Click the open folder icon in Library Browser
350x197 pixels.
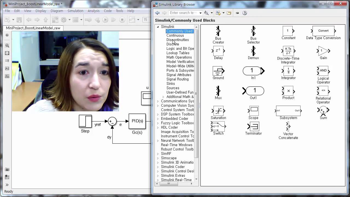pyautogui.click(x=229, y=13)
